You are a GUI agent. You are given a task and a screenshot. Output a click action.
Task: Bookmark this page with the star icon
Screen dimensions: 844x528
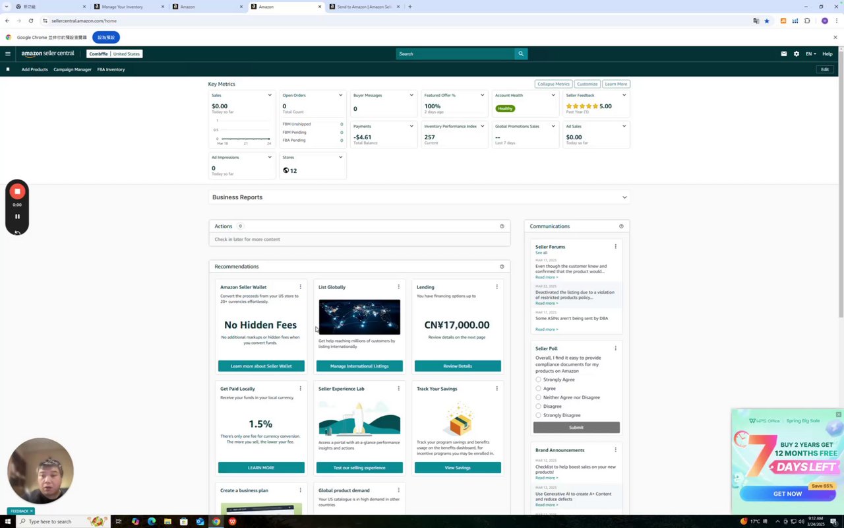[766, 20]
